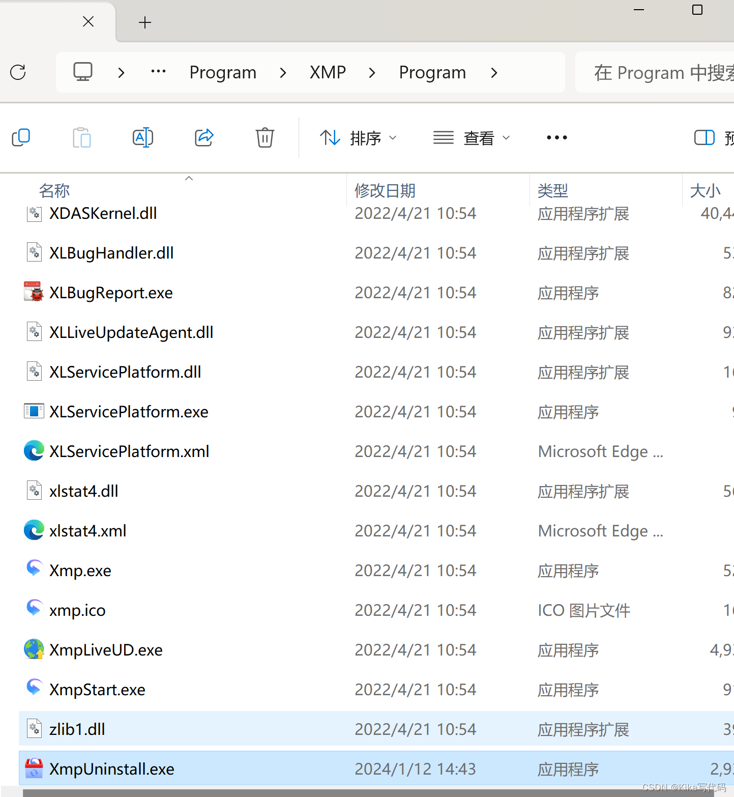Select file name XLLiveUpdateAgent.dll

131,332
